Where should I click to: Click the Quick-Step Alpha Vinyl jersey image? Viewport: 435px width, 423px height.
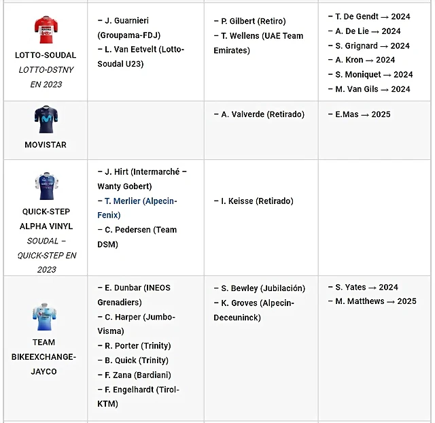point(46,186)
